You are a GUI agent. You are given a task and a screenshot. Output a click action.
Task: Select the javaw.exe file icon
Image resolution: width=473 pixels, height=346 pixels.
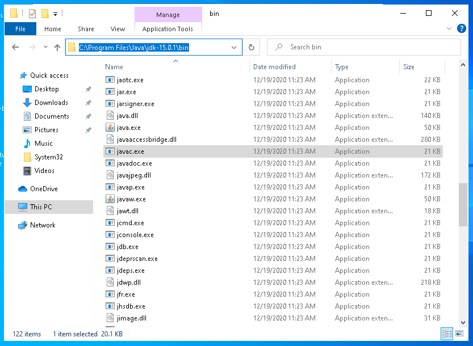click(110, 199)
